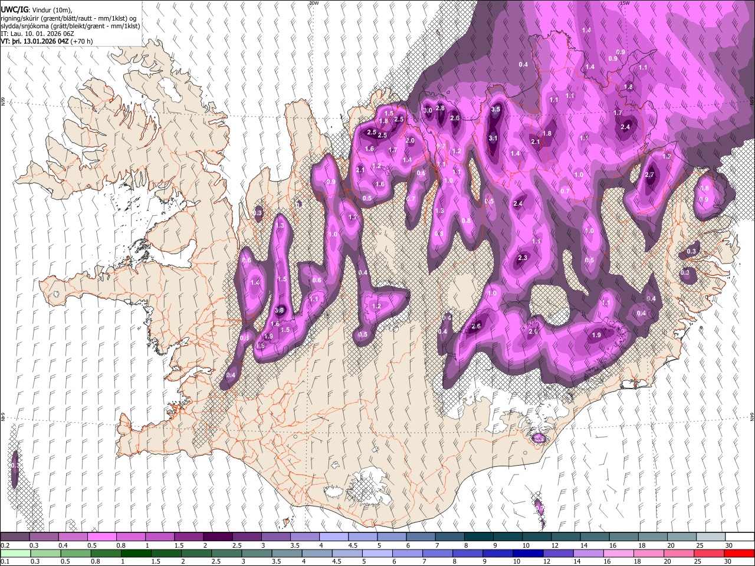
Task: Click the 3.8 precipitation value in west Iceland
Action: click(x=280, y=311)
